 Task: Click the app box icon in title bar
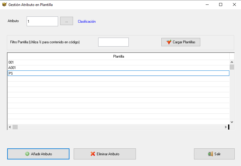point(4,4)
